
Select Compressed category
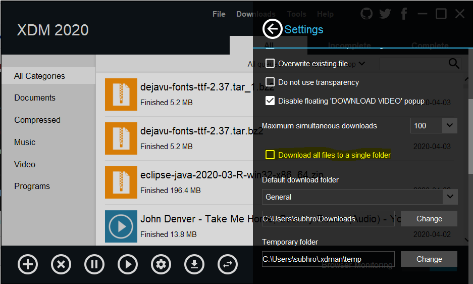pos(37,120)
